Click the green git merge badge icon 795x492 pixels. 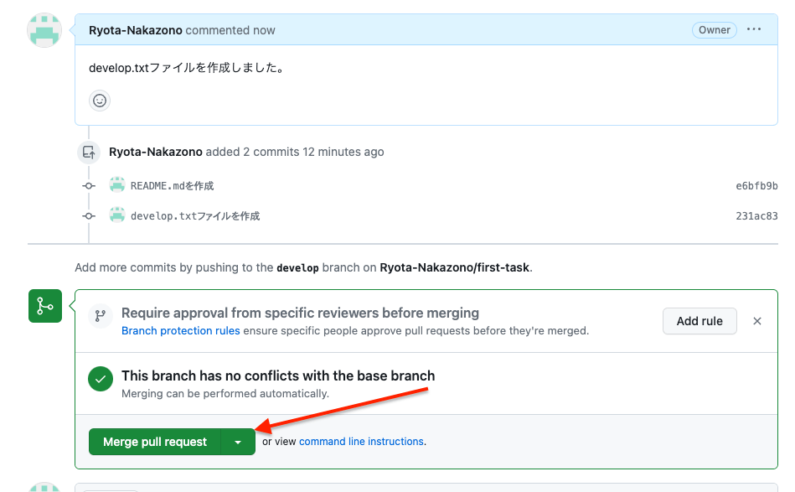[x=45, y=306]
